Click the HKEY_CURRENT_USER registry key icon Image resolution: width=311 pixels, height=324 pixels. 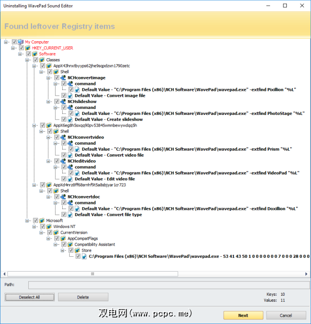tap(28, 48)
